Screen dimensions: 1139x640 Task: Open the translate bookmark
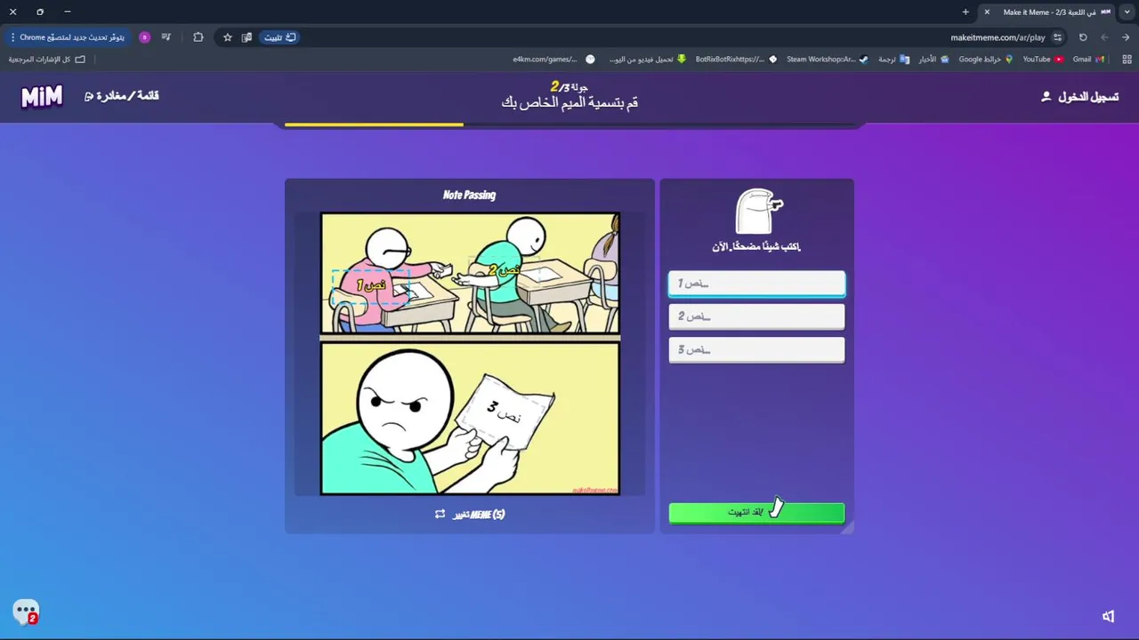click(x=893, y=60)
